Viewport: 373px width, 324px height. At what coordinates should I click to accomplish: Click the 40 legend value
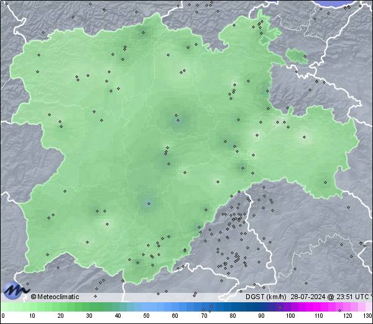(117, 316)
